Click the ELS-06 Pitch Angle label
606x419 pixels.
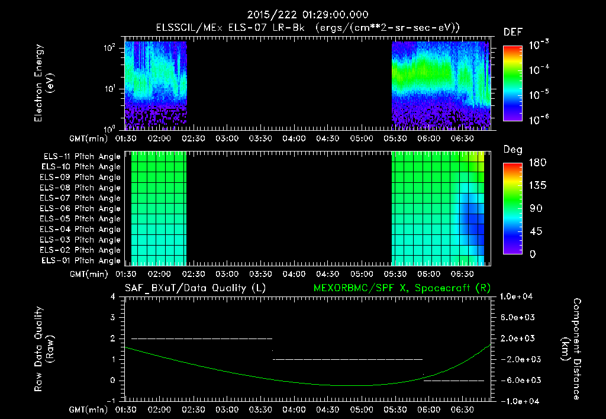click(x=80, y=208)
